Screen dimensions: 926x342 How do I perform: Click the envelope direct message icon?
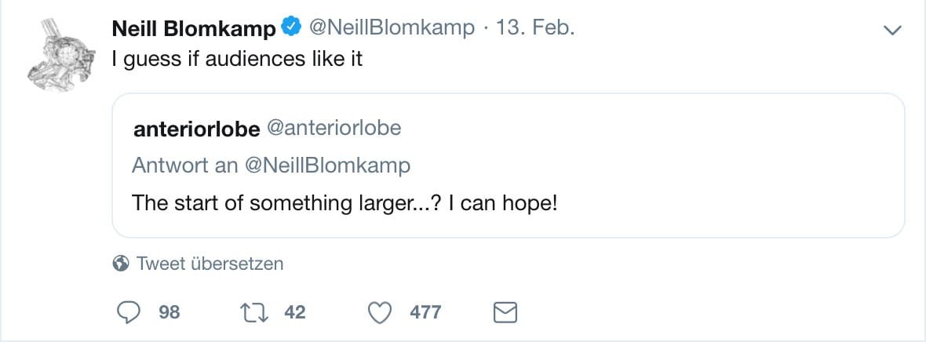click(x=505, y=312)
